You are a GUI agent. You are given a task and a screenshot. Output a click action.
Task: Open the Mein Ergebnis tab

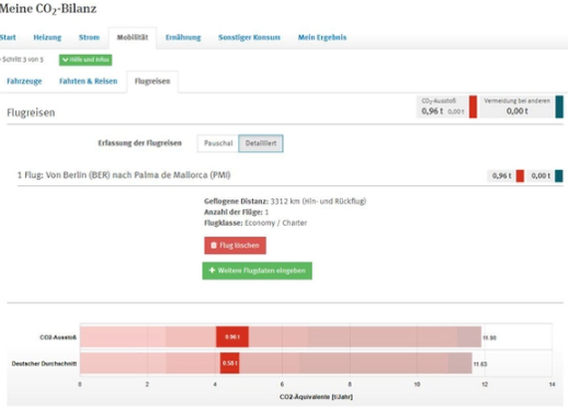322,37
